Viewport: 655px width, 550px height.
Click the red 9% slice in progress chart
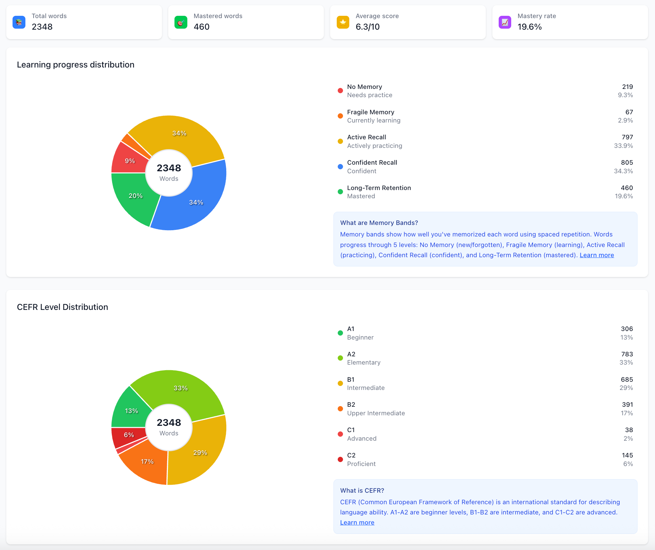pyautogui.click(x=130, y=161)
